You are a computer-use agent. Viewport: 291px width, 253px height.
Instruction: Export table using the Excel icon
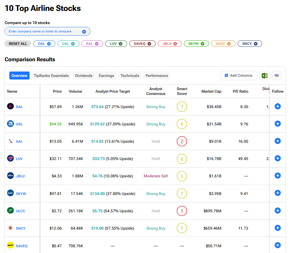(264, 76)
